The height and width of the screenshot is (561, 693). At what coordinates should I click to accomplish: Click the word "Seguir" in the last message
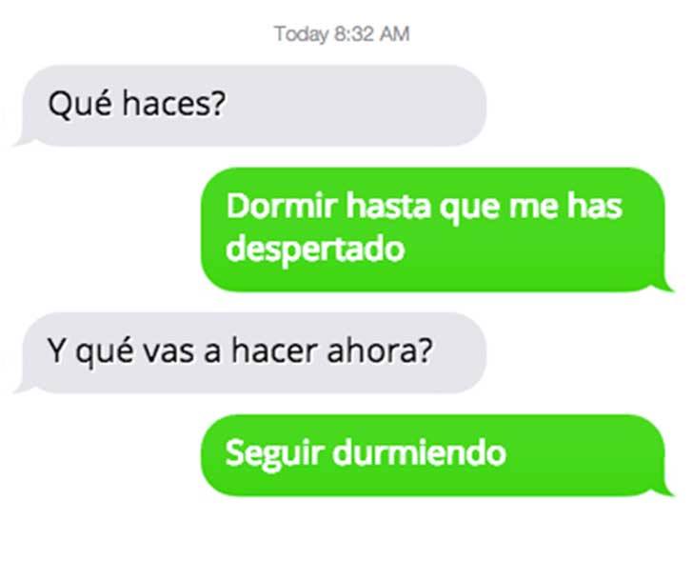coord(275,455)
